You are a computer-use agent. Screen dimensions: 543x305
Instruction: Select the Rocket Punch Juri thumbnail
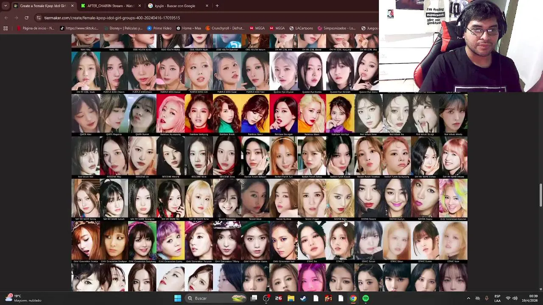pos(283,157)
